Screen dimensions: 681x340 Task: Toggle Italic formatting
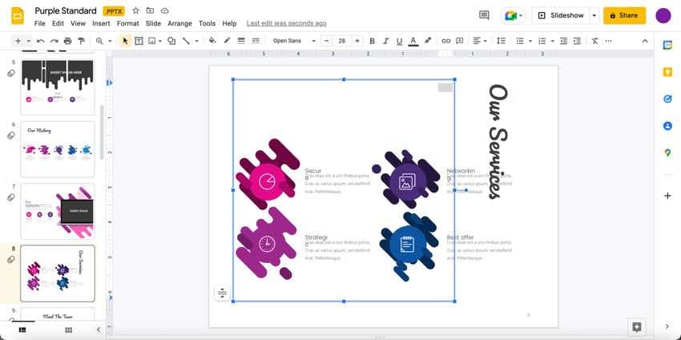(385, 41)
